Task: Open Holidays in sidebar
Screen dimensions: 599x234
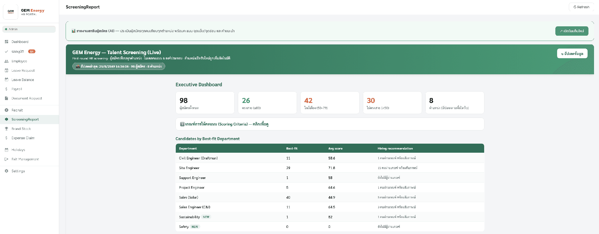Action: (29, 150)
